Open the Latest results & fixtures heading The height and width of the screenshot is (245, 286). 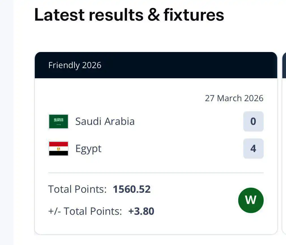click(129, 15)
